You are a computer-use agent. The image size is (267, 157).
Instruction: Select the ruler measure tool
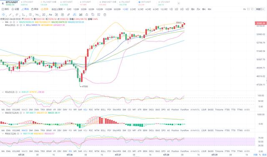[x=68, y=15]
